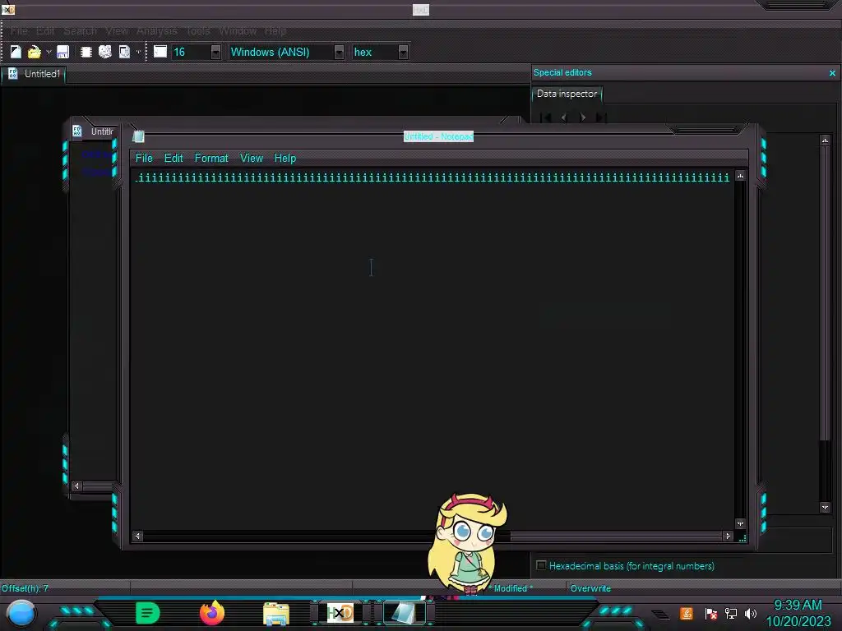Open Notepad File menu
The width and height of the screenshot is (842, 631).
(x=144, y=159)
